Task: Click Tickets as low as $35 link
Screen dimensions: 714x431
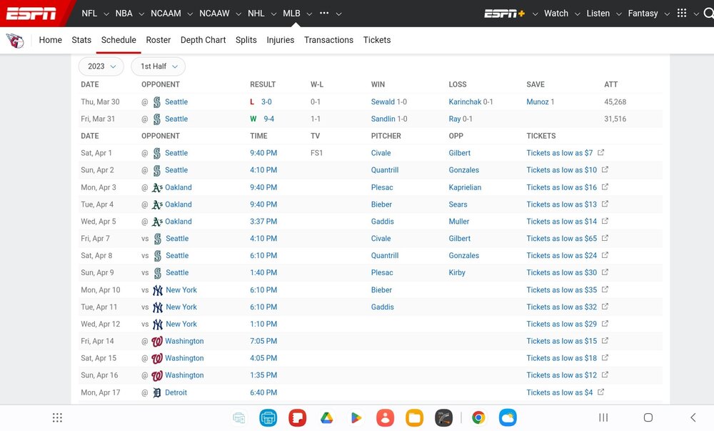Action: click(x=561, y=290)
